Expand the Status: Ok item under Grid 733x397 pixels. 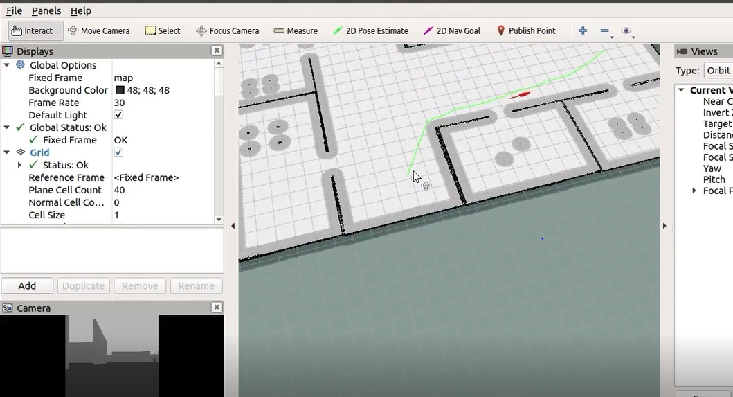tap(19, 165)
